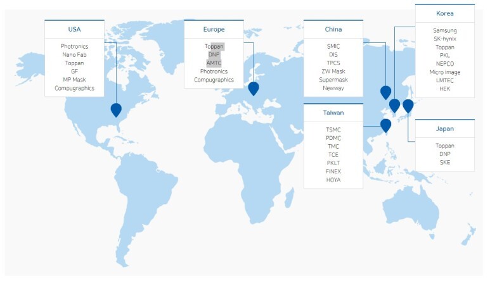Click TPCS in the China list
Image resolution: width=490 pixels, height=281 pixels.
333,63
